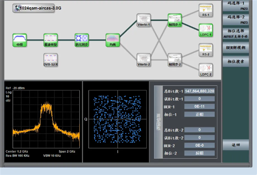Select the LDPC-2 decoder block
This screenshot has height=175, width=257.
point(206,69)
